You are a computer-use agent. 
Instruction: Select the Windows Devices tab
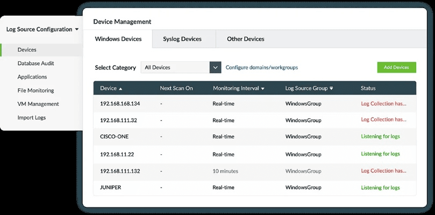118,39
